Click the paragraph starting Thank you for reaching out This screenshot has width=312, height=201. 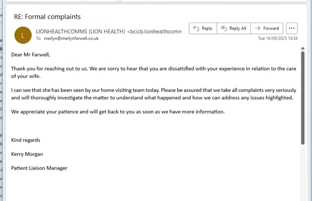pos(150,72)
